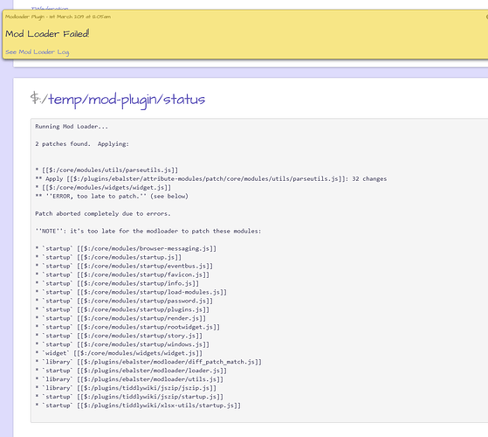Image resolution: width=488 pixels, height=437 pixels.
Task: Click the startup/load-modules.js entry
Action: click(131, 292)
